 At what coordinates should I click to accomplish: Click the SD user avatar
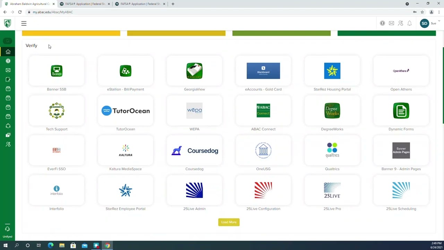pyautogui.click(x=425, y=23)
